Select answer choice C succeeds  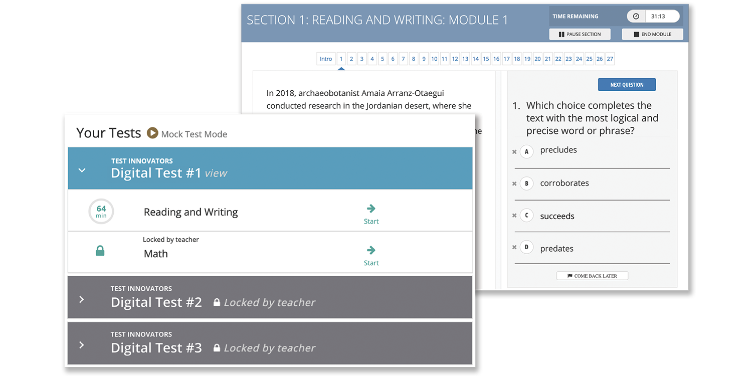526,216
